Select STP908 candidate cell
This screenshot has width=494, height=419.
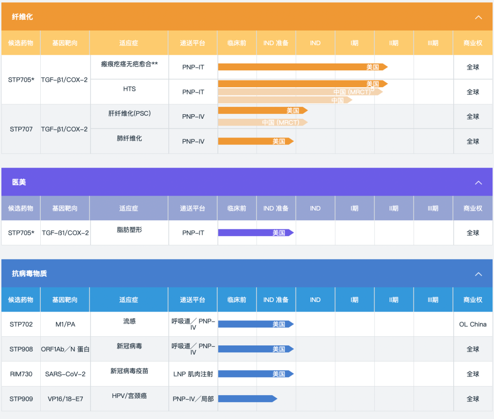(x=21, y=349)
